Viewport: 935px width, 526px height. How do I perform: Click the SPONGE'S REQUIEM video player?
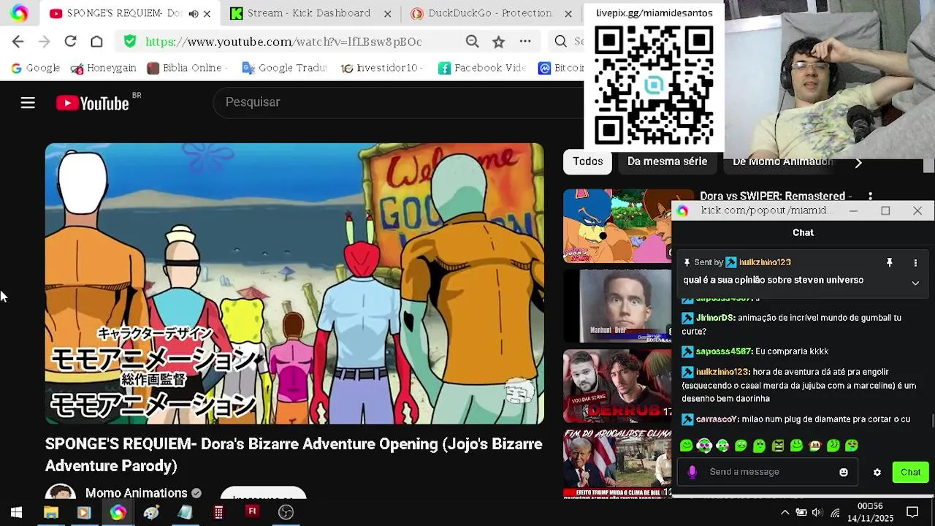pos(294,283)
